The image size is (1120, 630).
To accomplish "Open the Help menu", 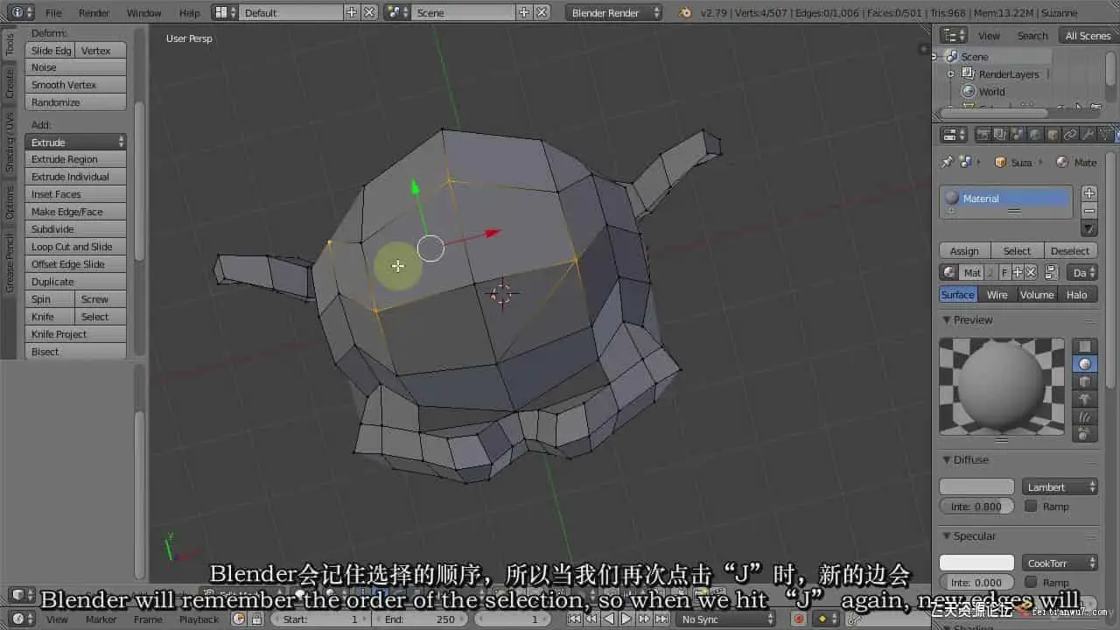I will (189, 12).
